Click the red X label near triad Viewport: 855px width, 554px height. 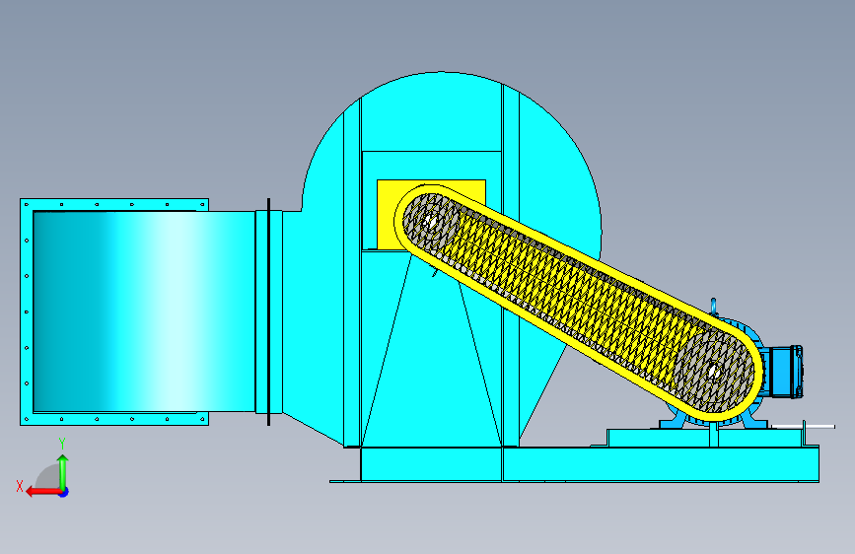tap(20, 486)
